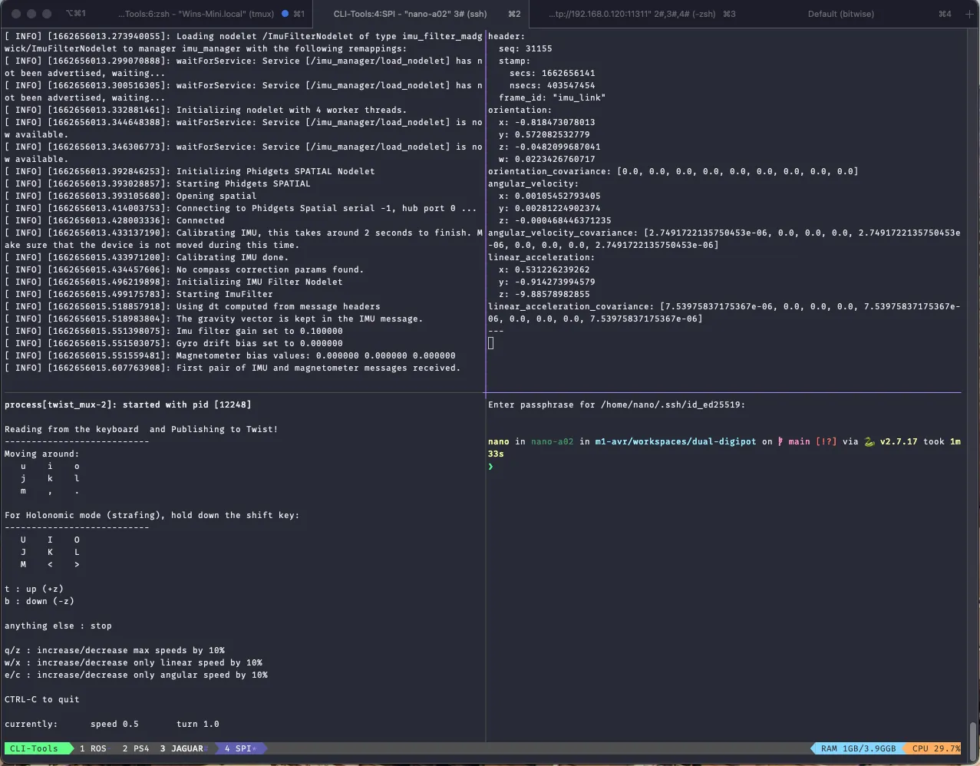Click the 'Starting ImuFilter' log line

point(139,294)
